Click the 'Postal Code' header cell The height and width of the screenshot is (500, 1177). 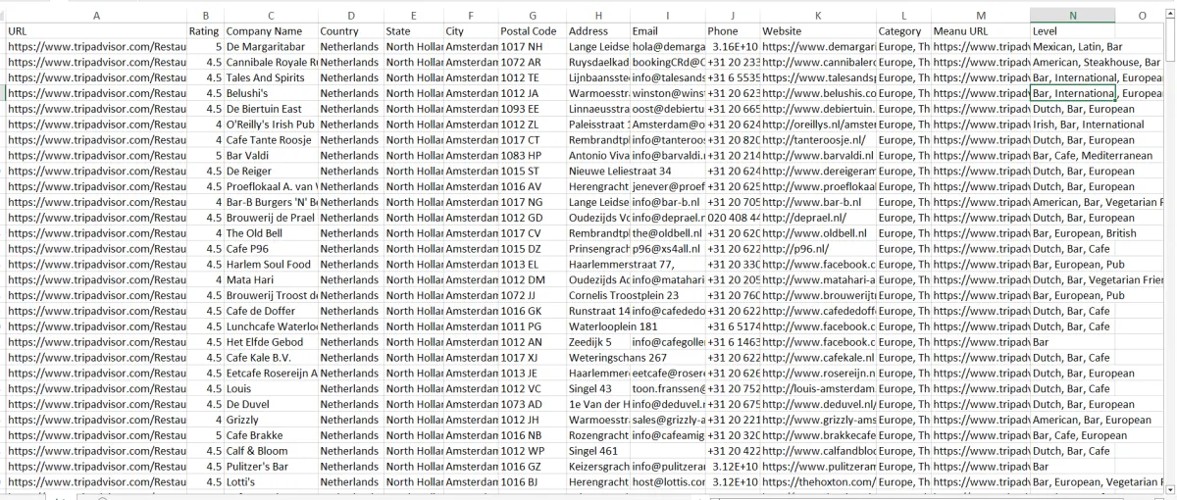(532, 31)
